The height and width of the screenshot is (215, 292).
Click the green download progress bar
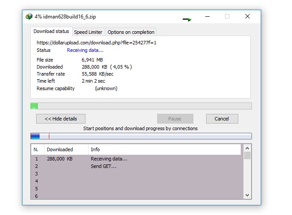coord(141,106)
